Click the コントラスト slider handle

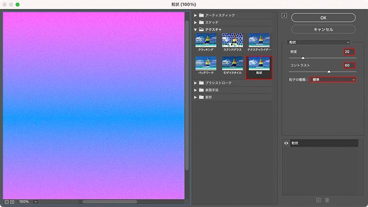point(329,72)
